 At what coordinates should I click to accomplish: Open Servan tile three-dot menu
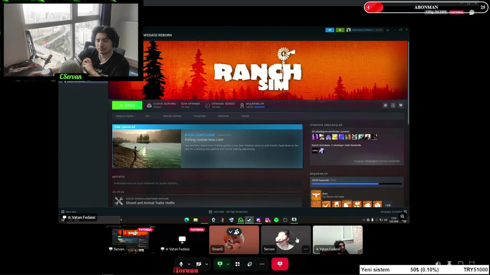(x=305, y=249)
